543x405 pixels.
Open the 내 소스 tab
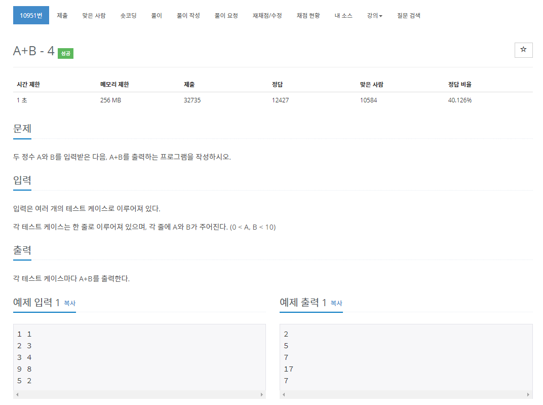coord(343,15)
